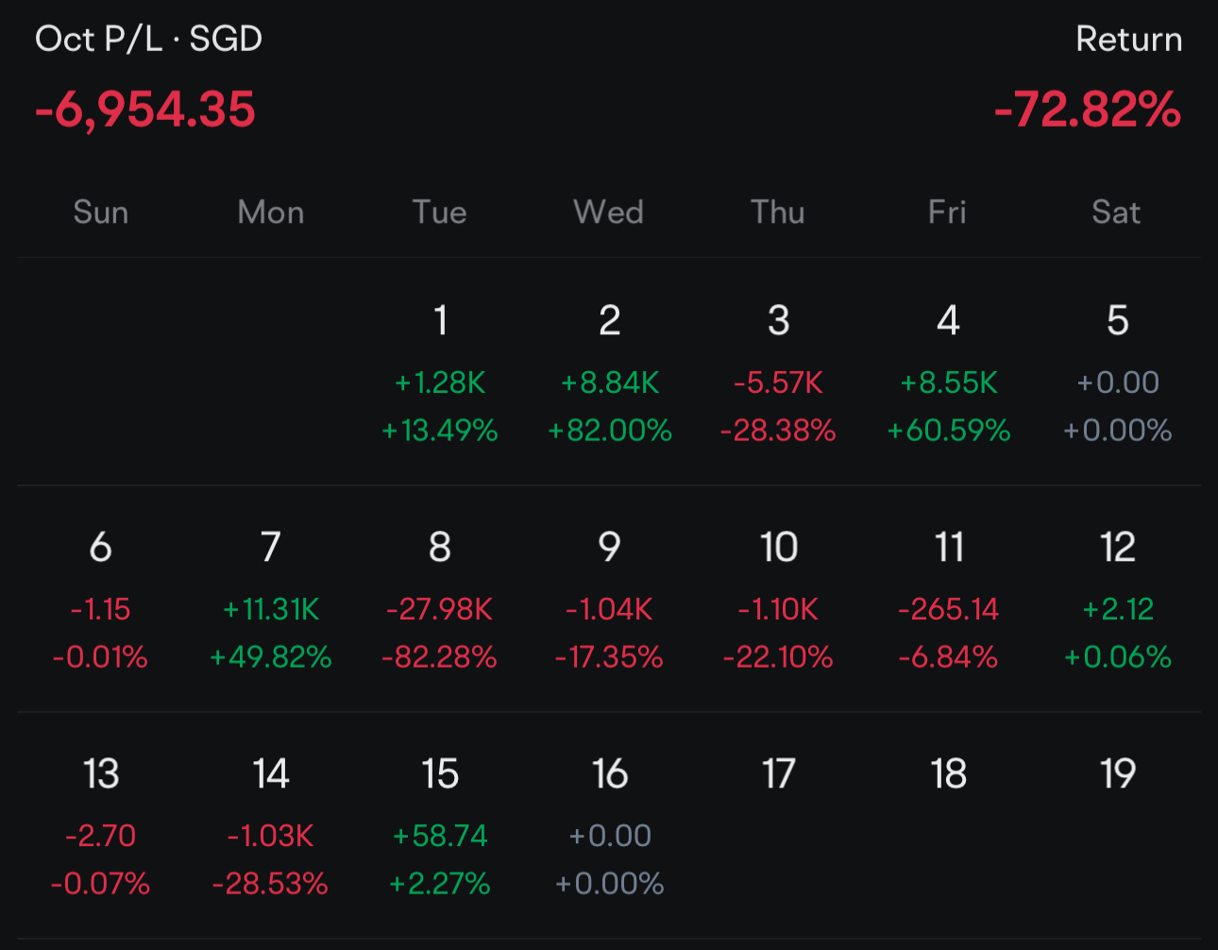This screenshot has width=1218, height=950.
Task: Click the -28.38% return value
Action: tap(778, 431)
